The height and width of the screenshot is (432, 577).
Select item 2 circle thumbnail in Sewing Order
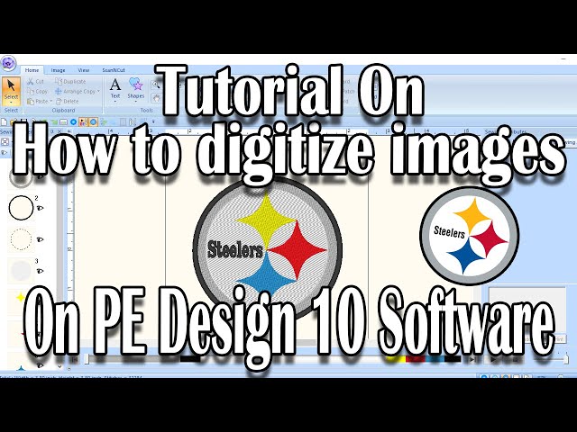pyautogui.click(x=21, y=208)
